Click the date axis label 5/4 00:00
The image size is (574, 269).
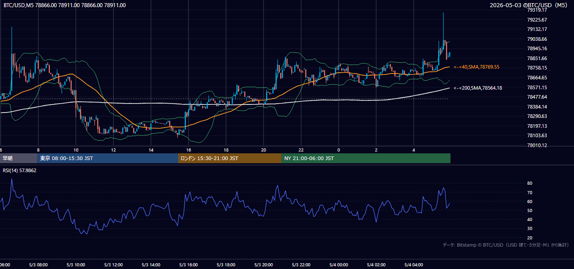coord(339,265)
